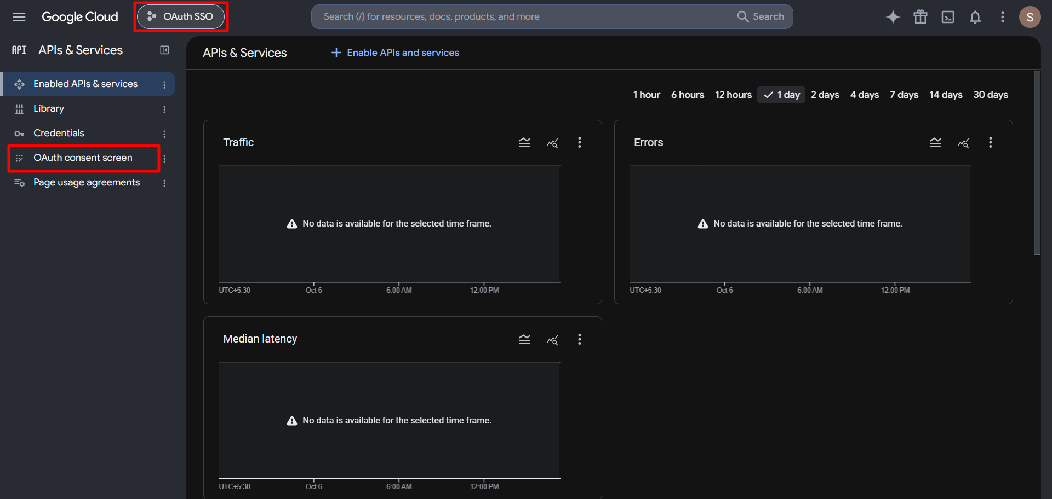Screen dimensions: 1052x499
Task: Click the Errors chart no data message
Action: click(800, 224)
